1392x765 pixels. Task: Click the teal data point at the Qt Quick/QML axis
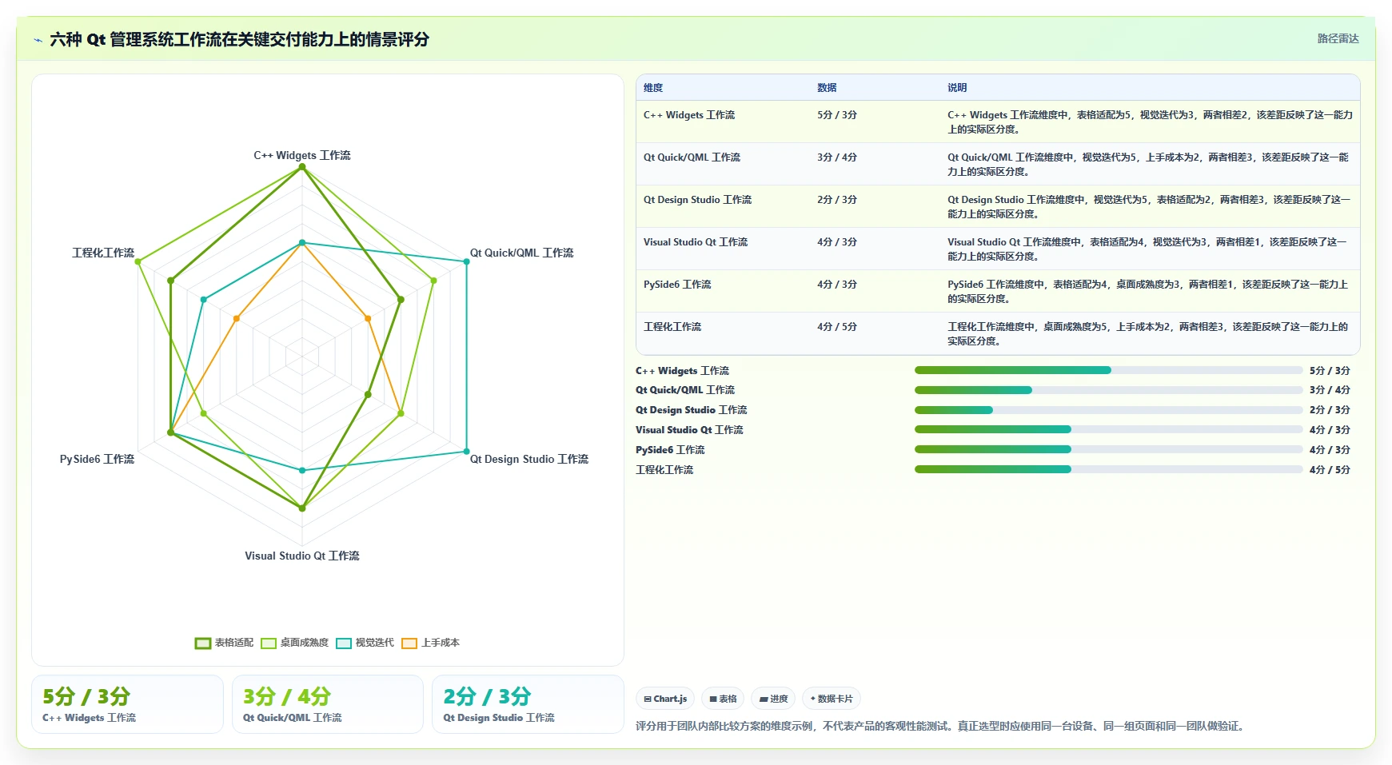(467, 261)
